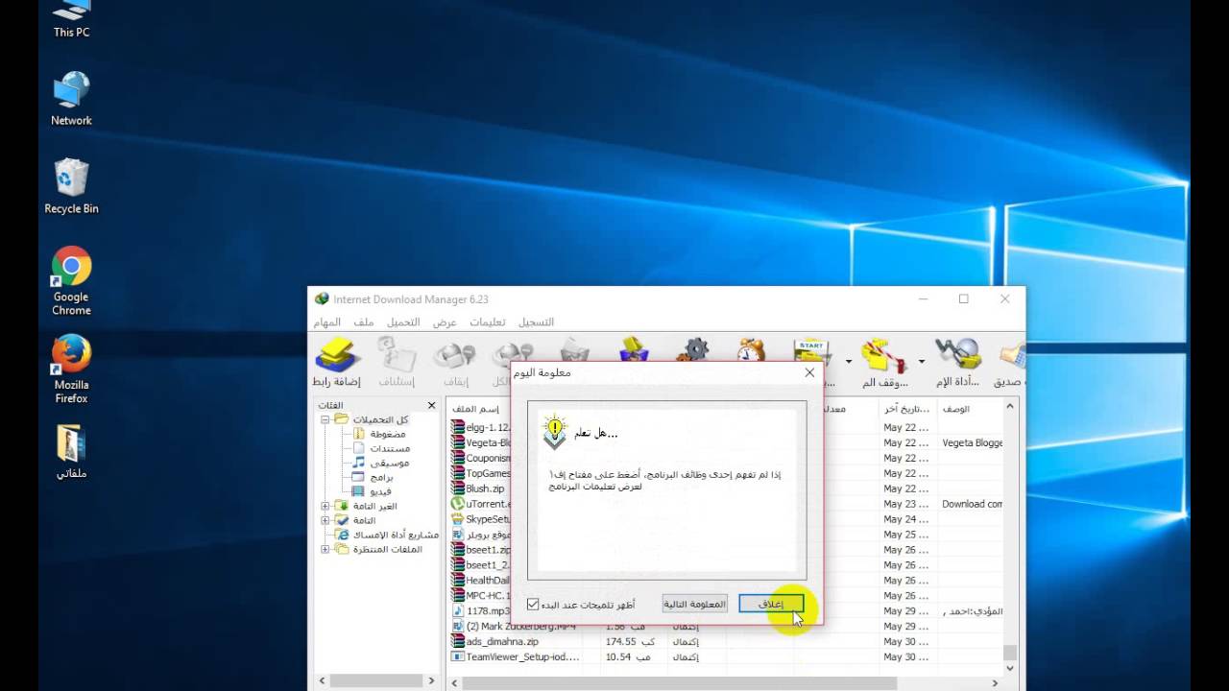This screenshot has height=691, width=1229.
Task: Open the ملفاتي folder desktop icon
Action: (71, 451)
